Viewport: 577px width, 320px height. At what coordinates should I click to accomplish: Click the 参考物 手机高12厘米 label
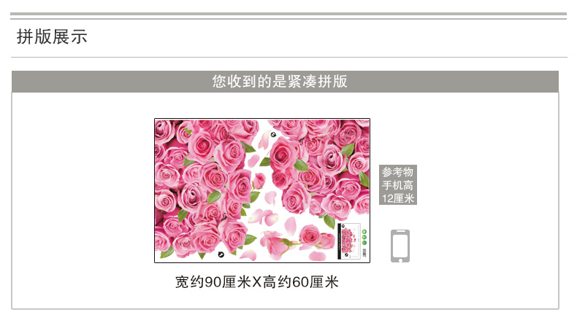(x=398, y=185)
